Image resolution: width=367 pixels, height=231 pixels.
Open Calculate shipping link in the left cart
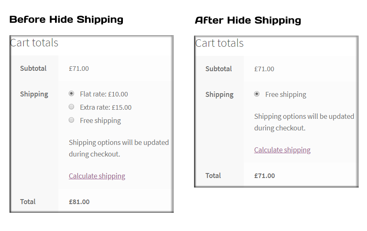click(x=97, y=176)
